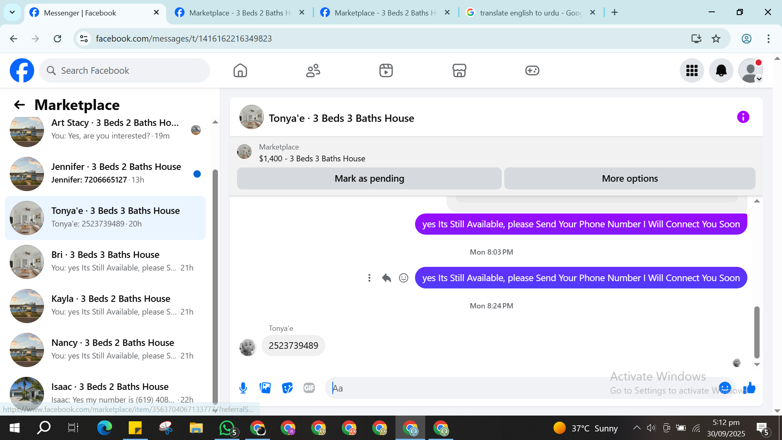Bookmark this page with the star
782x440 pixels.
click(x=716, y=39)
